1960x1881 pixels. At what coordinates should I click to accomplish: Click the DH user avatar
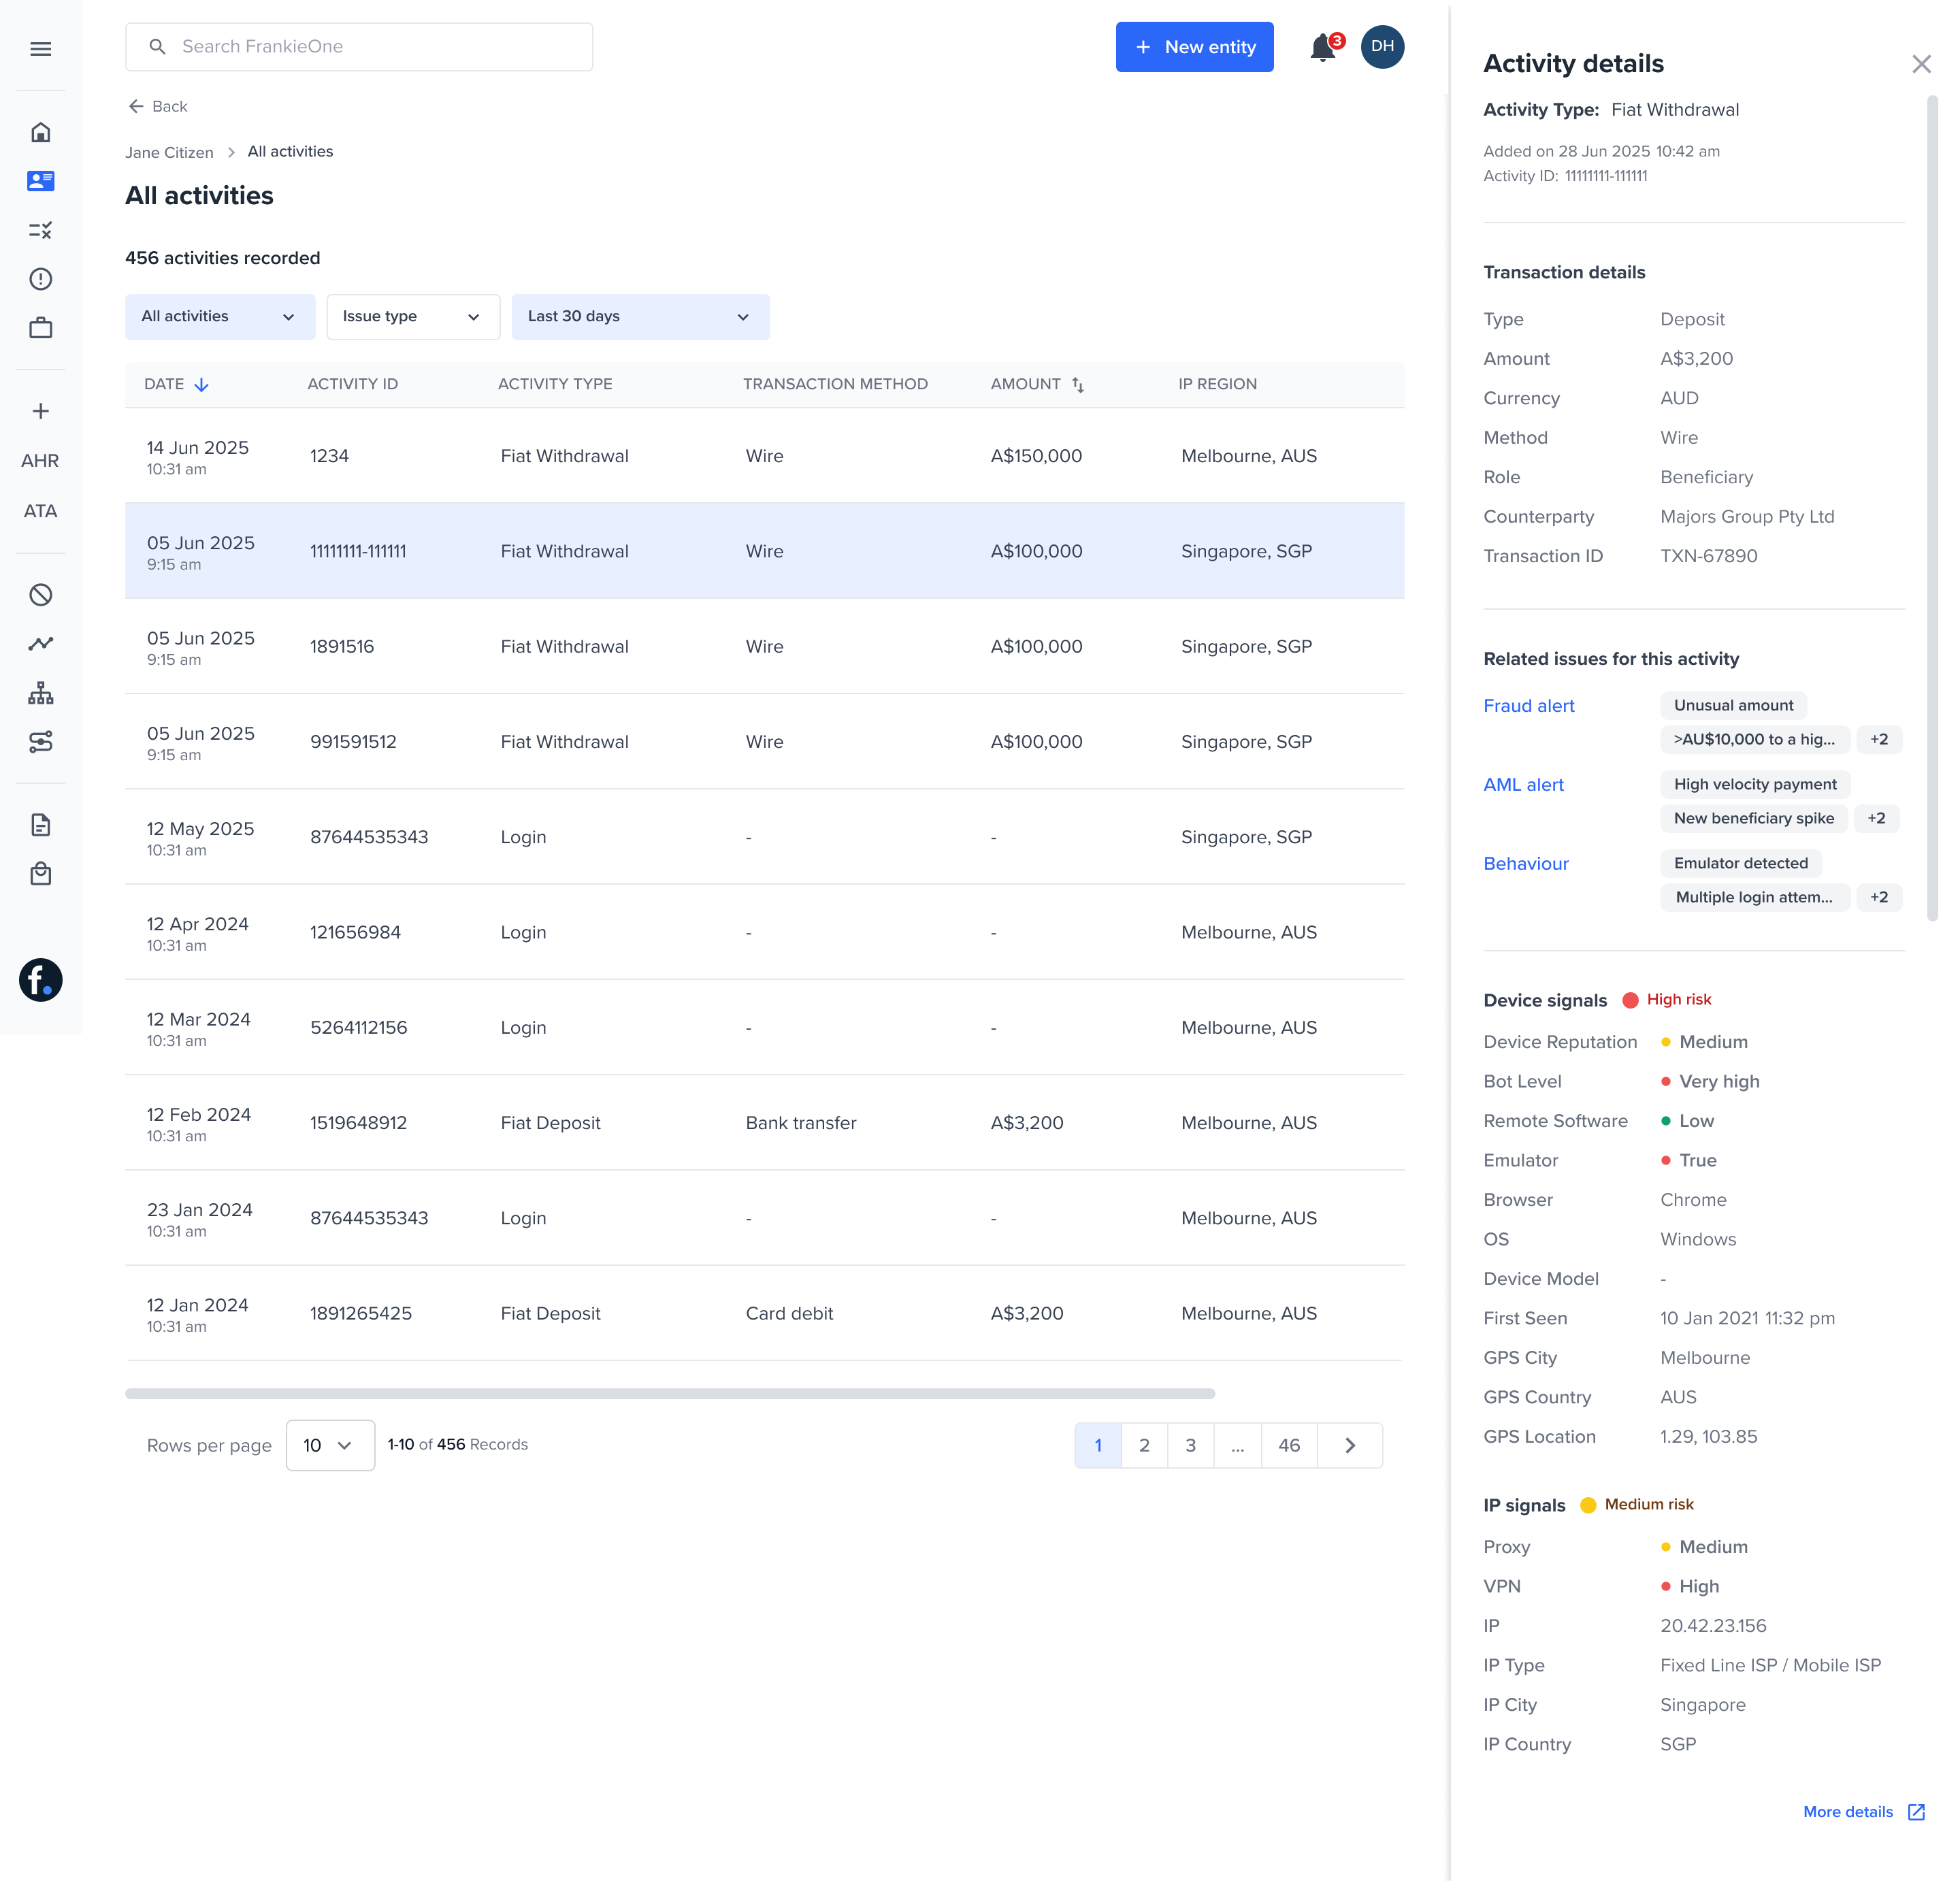(1382, 47)
